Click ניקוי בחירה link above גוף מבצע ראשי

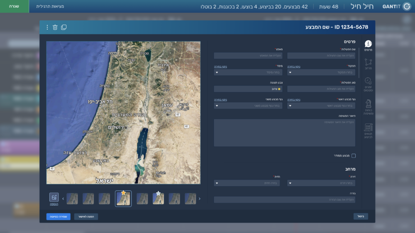[x=294, y=100]
